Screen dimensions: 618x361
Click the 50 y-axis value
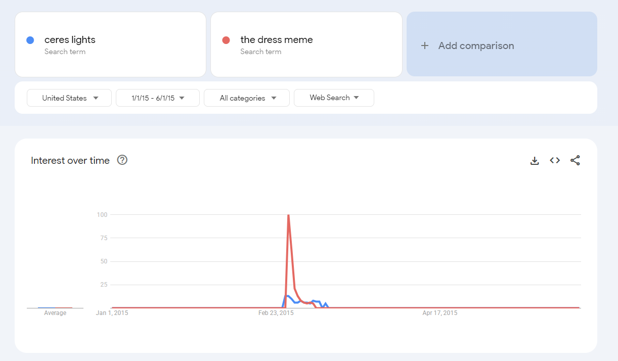coord(104,261)
